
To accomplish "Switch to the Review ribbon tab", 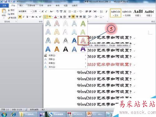I will (57, 5).
